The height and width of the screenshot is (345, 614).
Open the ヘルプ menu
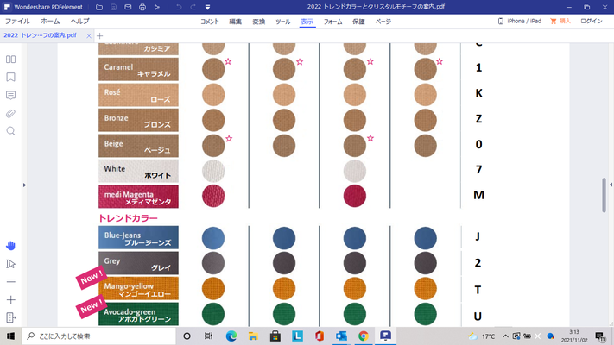(x=79, y=21)
